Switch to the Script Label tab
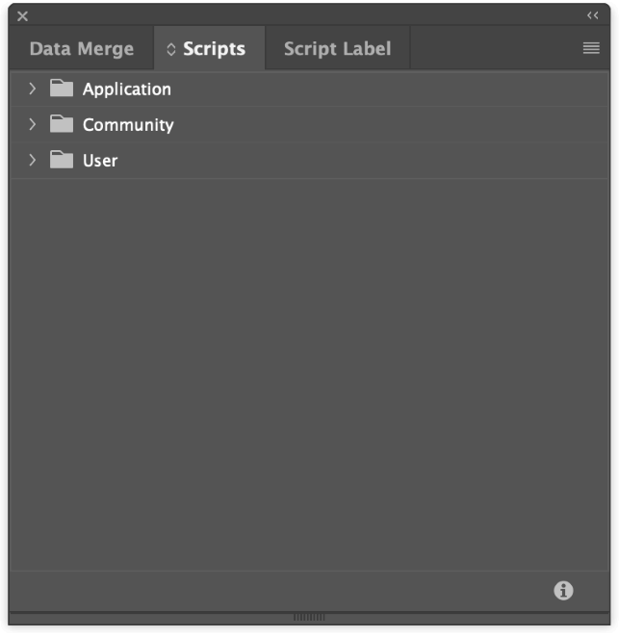Image resolution: width=619 pixels, height=637 pixels. click(337, 49)
